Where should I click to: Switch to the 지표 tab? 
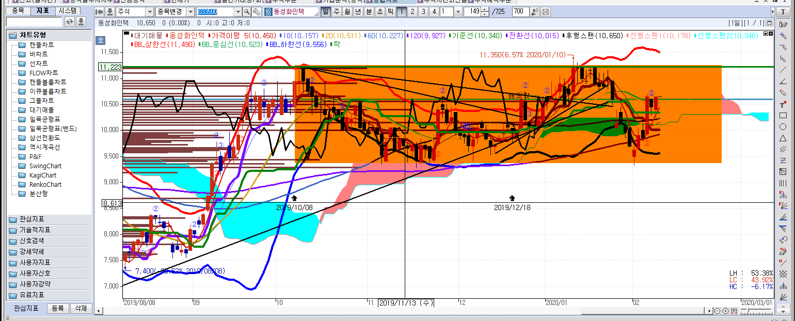[42, 11]
